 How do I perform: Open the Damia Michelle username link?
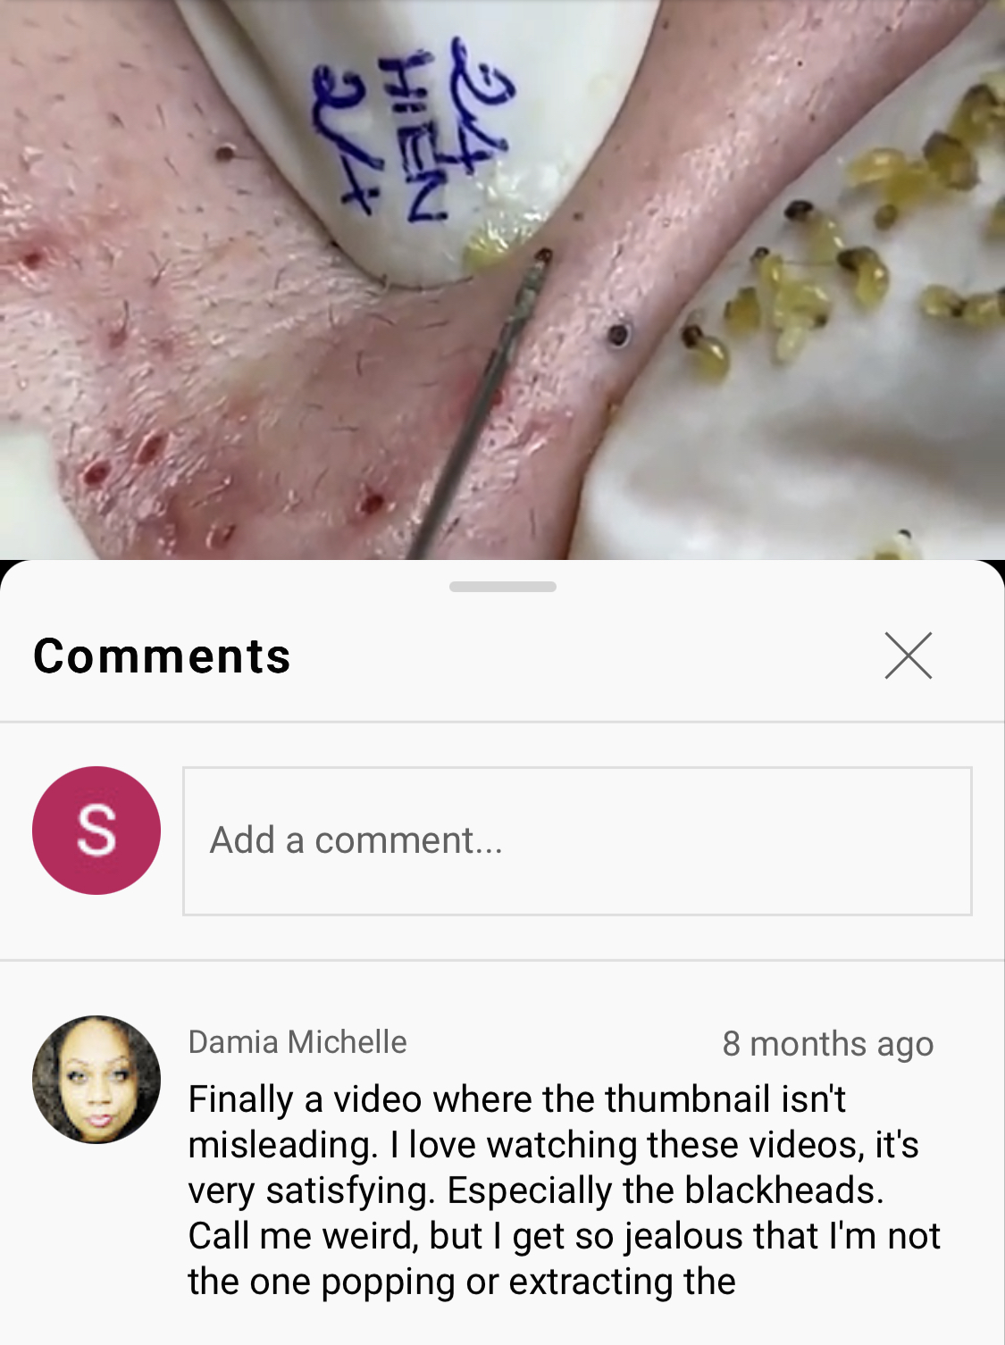[297, 1041]
